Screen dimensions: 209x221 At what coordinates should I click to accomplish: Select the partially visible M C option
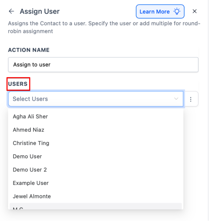coord(18,207)
